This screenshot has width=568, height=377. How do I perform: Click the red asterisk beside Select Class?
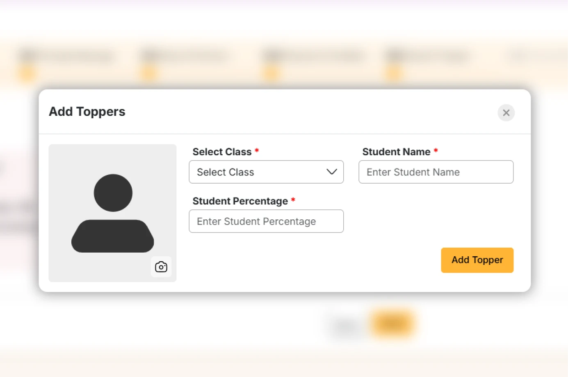pyautogui.click(x=257, y=151)
